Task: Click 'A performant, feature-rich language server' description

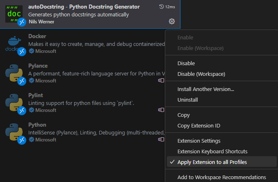Action: point(97,73)
